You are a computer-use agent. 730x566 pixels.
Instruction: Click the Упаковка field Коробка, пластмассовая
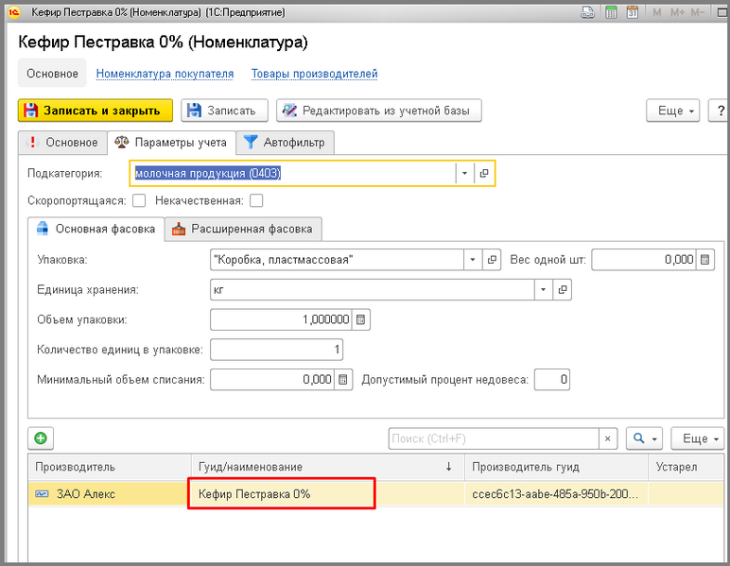tap(337, 260)
